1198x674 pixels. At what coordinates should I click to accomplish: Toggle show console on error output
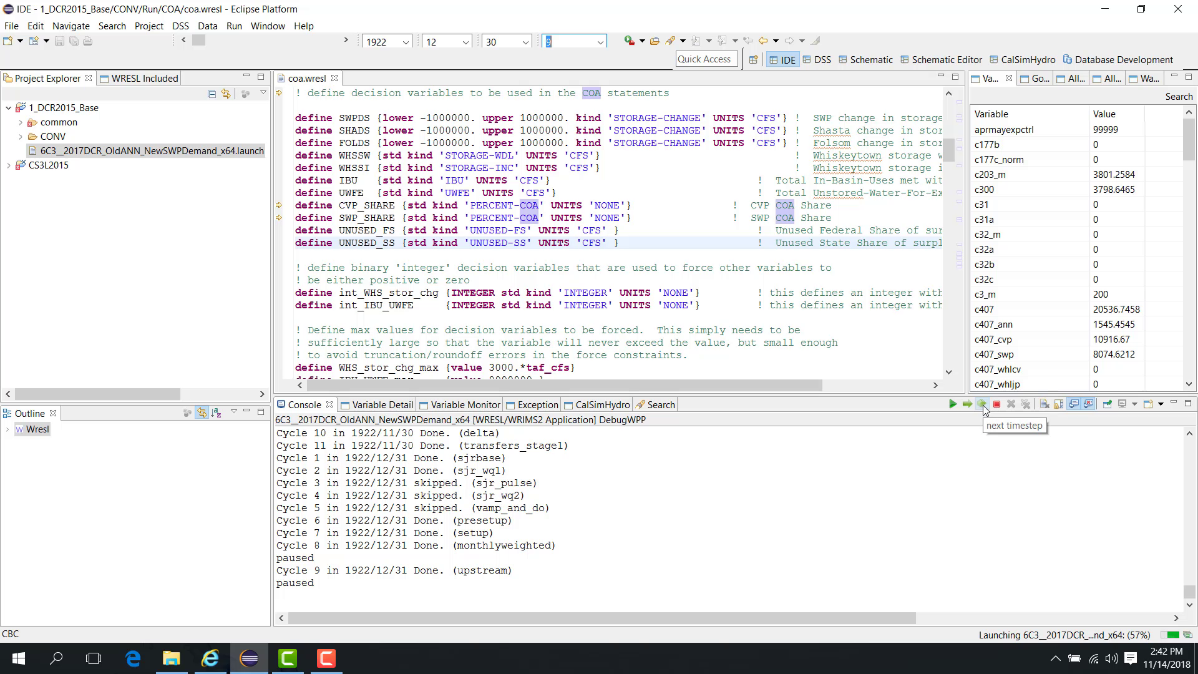coord(1089,404)
